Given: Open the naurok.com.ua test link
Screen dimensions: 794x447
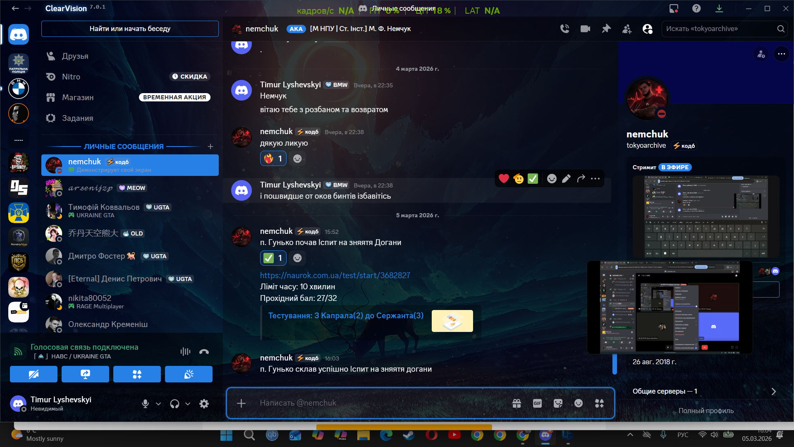Looking at the screenshot, I should pos(335,275).
